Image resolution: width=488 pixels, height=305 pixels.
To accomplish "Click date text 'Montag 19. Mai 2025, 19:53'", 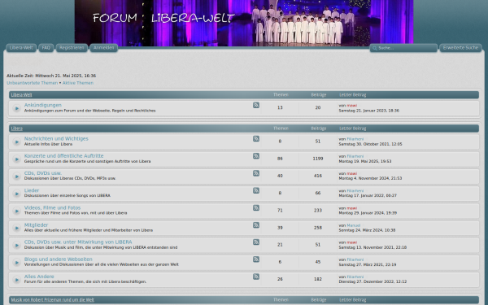I will click(365, 162).
